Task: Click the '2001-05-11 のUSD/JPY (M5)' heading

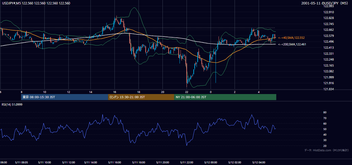Action: 325,3
